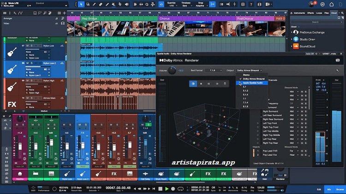Expand the SoundCloud tree item

(x=292, y=46)
